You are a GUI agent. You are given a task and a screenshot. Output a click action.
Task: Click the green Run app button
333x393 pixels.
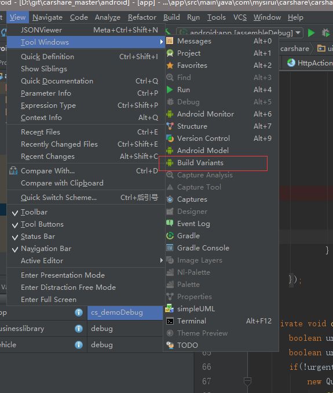tap(311, 33)
